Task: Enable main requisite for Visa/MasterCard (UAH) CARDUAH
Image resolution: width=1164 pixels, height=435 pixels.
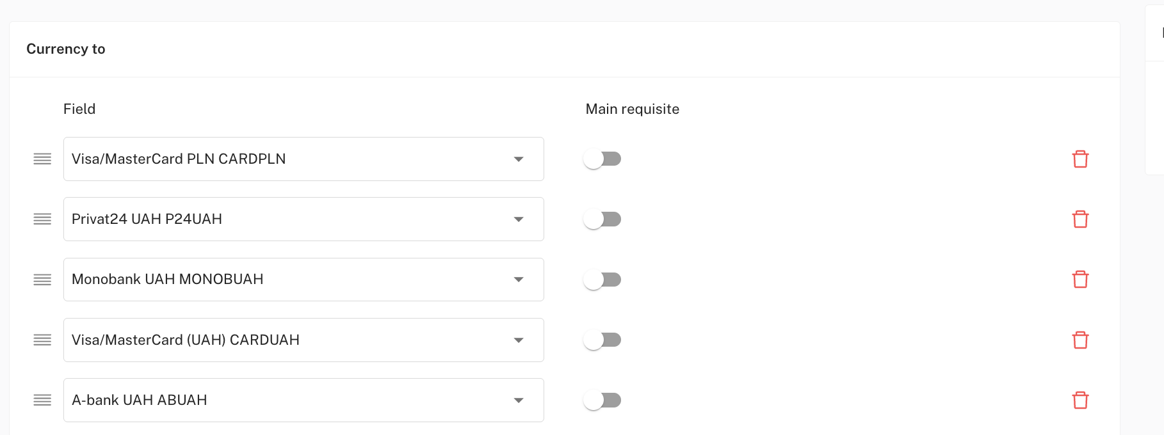Action: coord(602,340)
